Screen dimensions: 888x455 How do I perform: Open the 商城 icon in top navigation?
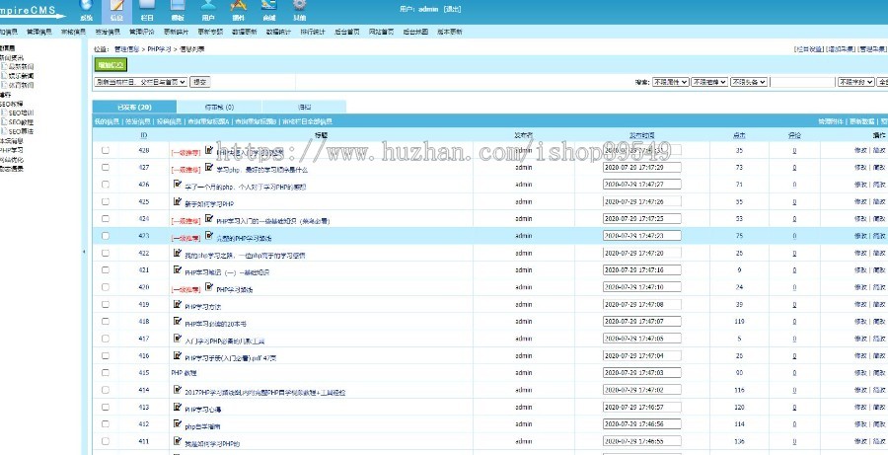tap(269, 7)
